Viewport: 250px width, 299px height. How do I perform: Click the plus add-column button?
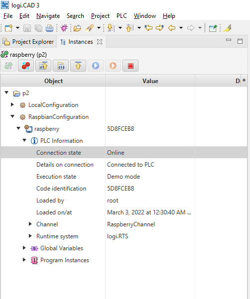pos(244,80)
